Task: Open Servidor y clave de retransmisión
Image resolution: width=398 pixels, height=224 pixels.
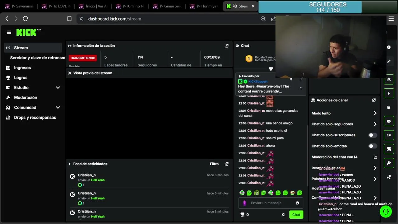Action: click(37, 58)
